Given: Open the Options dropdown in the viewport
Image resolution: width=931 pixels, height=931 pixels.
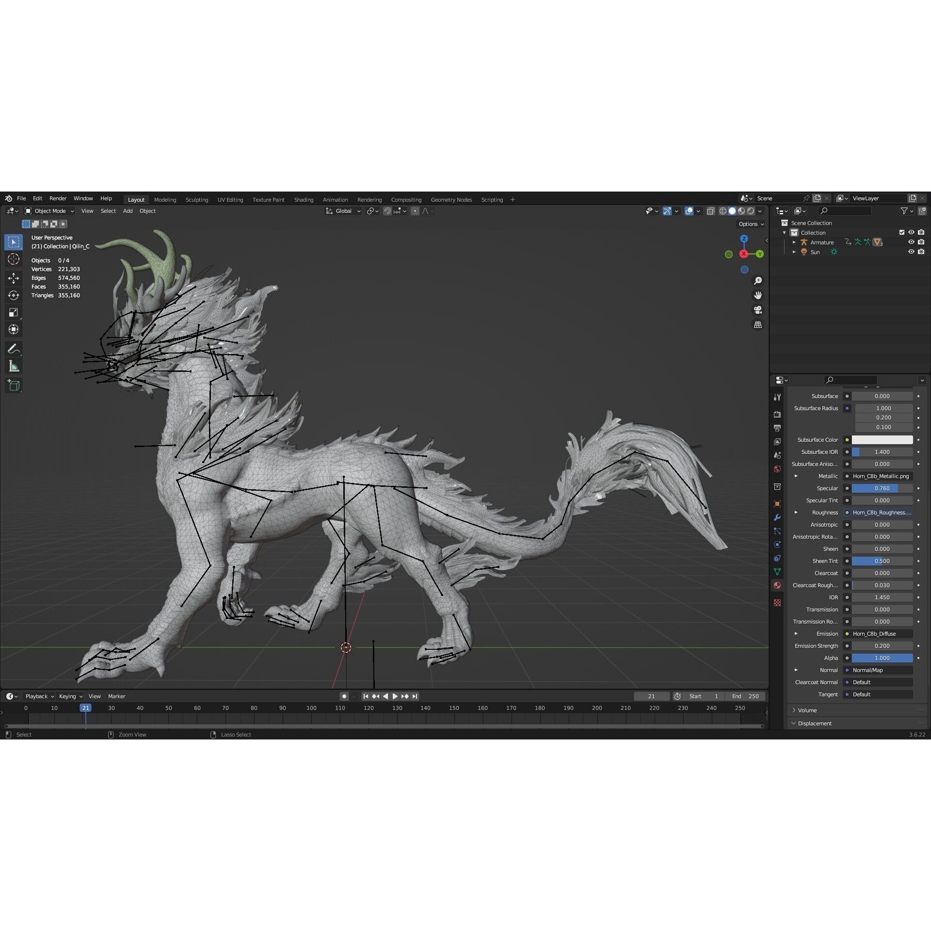Looking at the screenshot, I should (x=750, y=224).
